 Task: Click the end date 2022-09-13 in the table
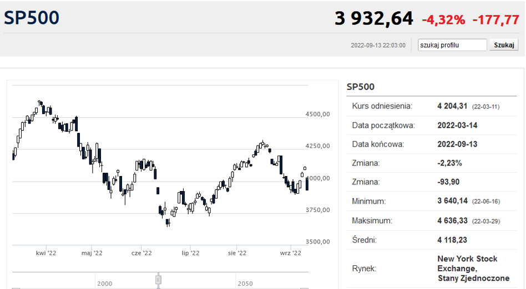[x=457, y=144]
